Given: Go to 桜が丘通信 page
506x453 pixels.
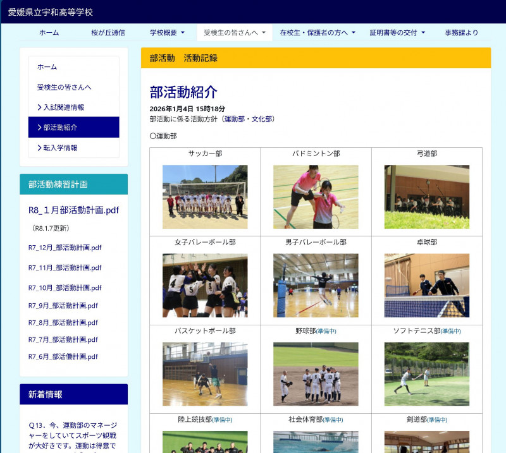Looking at the screenshot, I should [x=108, y=33].
